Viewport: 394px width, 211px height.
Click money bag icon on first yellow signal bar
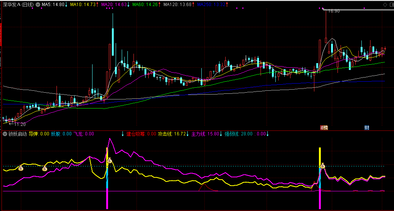[x=109, y=160]
